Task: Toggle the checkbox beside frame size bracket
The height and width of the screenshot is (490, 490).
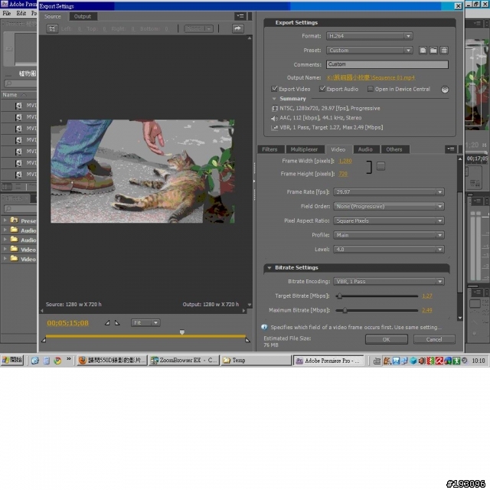Action: [x=381, y=166]
